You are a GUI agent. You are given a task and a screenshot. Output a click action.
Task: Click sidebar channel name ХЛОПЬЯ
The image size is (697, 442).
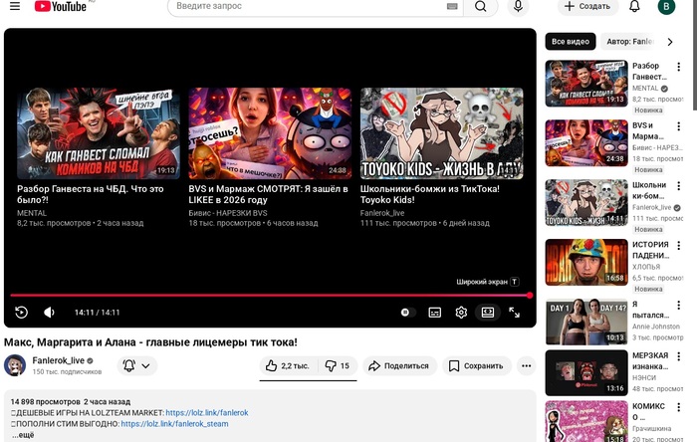click(x=646, y=267)
